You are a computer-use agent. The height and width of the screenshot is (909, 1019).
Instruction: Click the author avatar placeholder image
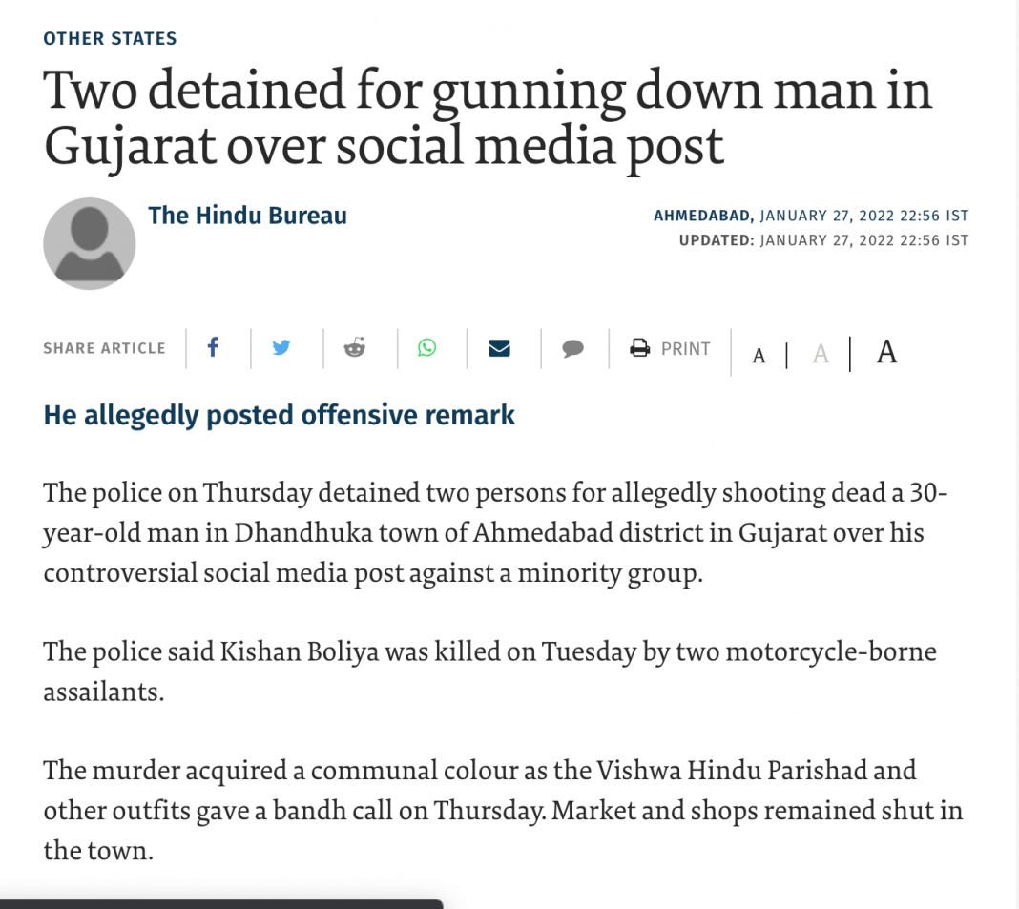click(x=90, y=244)
